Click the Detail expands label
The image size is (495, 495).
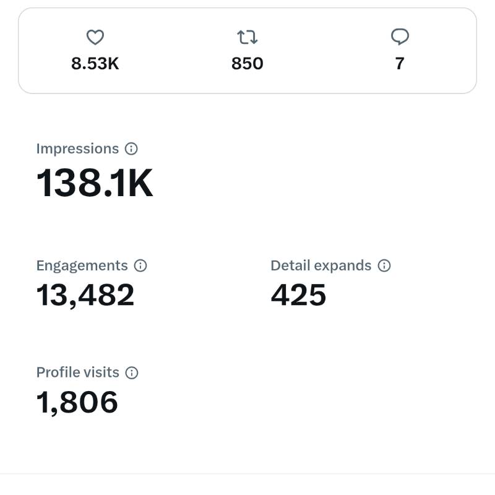coord(321,266)
